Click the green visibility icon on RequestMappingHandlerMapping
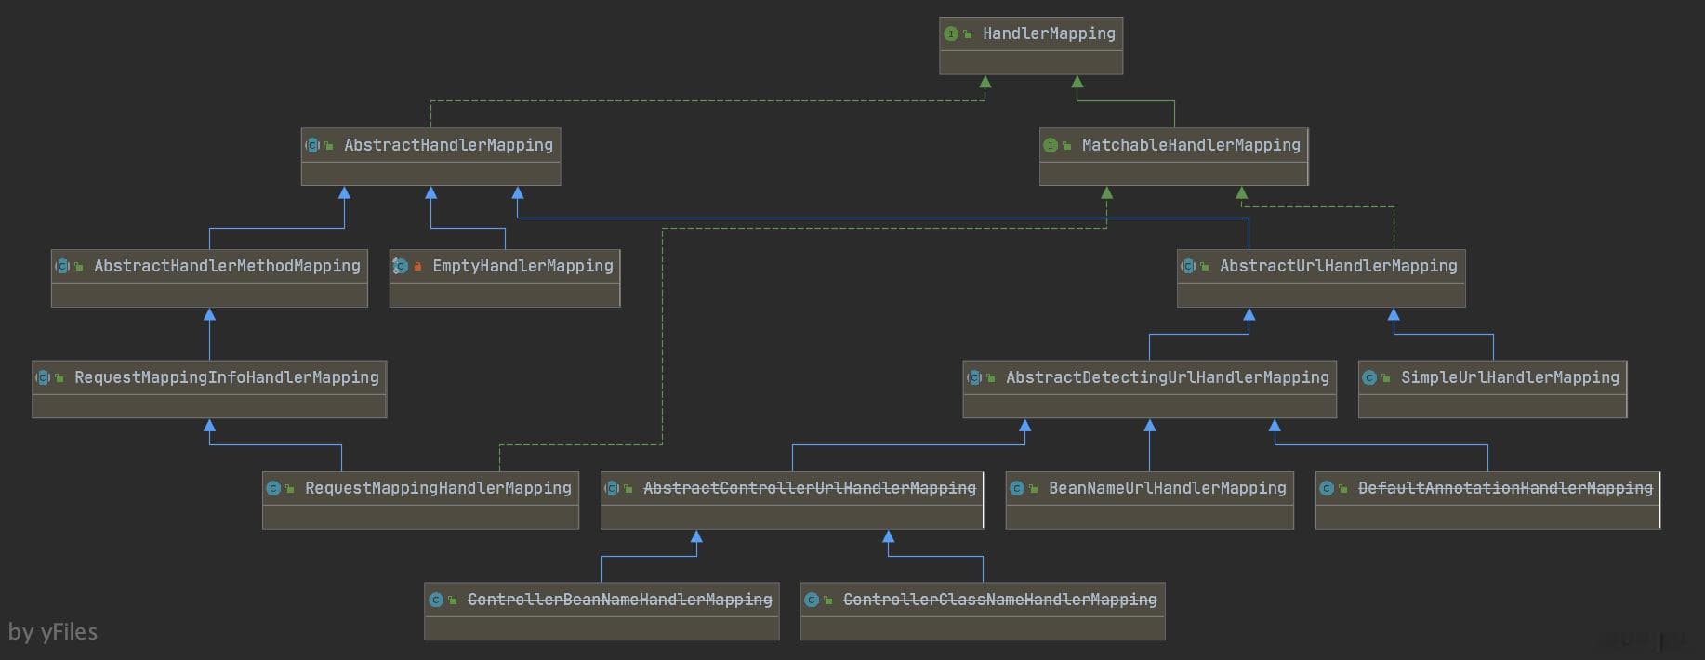 point(290,489)
